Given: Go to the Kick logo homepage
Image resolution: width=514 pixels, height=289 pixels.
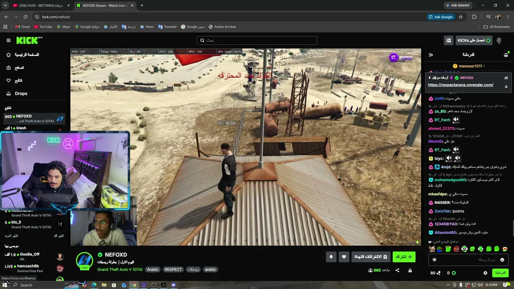Looking at the screenshot, I should [x=29, y=40].
